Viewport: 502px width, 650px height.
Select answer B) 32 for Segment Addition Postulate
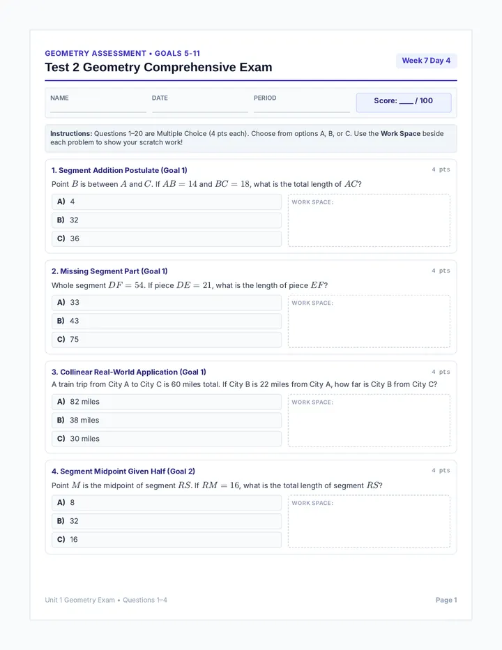pos(166,220)
